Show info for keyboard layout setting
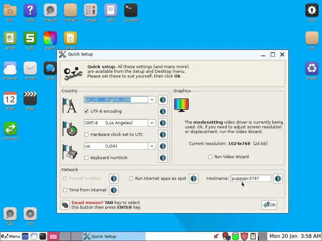Image resolution: width=322 pixels, height=241 pixels. coord(163,146)
